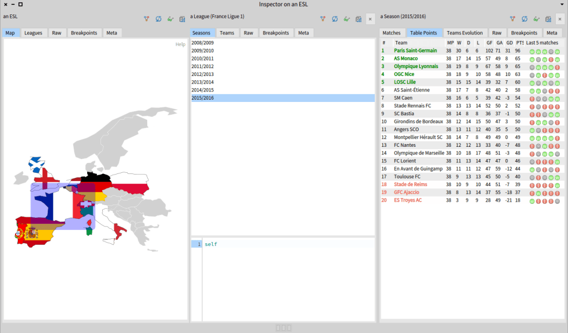Select the 2012/2013 season
The width and height of the screenshot is (568, 333).
click(202, 74)
